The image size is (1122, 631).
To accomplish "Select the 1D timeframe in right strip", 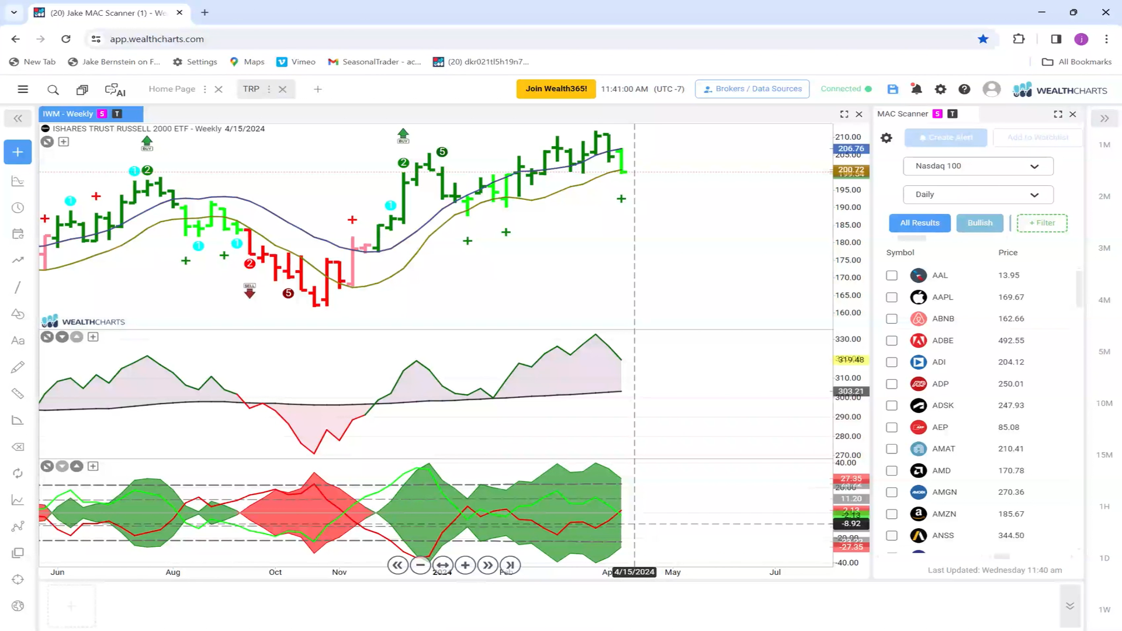I will [x=1104, y=558].
